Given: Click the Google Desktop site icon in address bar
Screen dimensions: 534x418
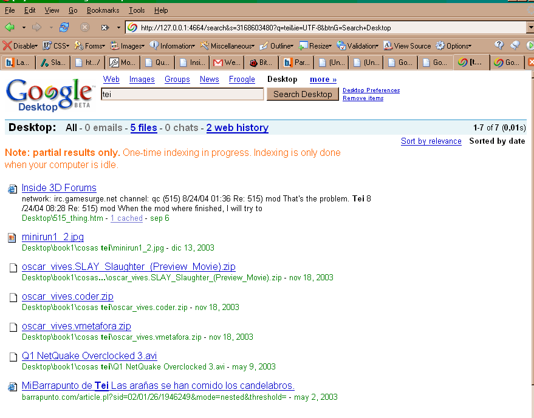Looking at the screenshot, I should pos(132,27).
